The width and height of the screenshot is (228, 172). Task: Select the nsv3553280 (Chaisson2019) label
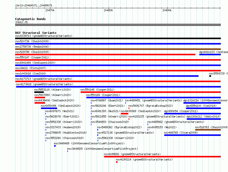(65, 138)
